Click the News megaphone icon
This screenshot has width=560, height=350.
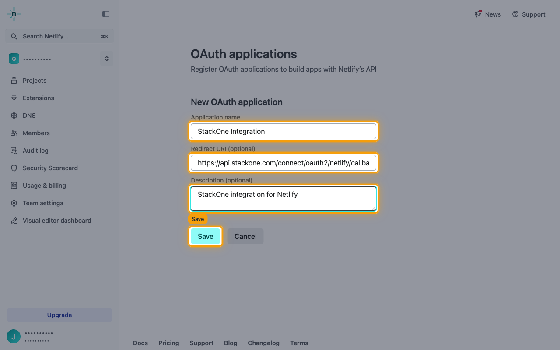tap(478, 14)
